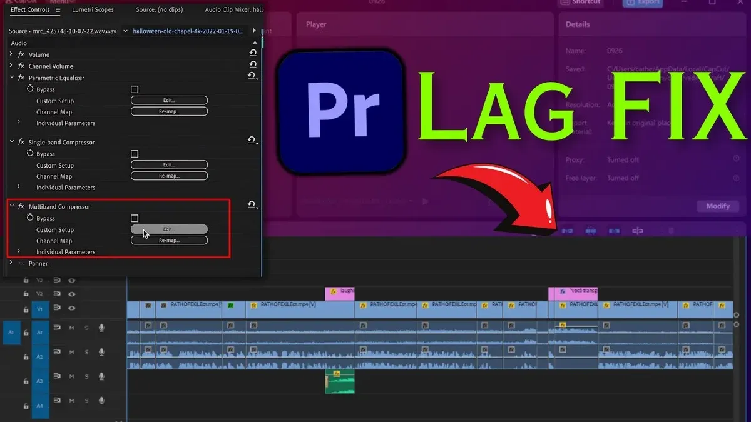751x422 pixels.
Task: Open the source clip dropdown chevron
Action: pyautogui.click(x=125, y=31)
